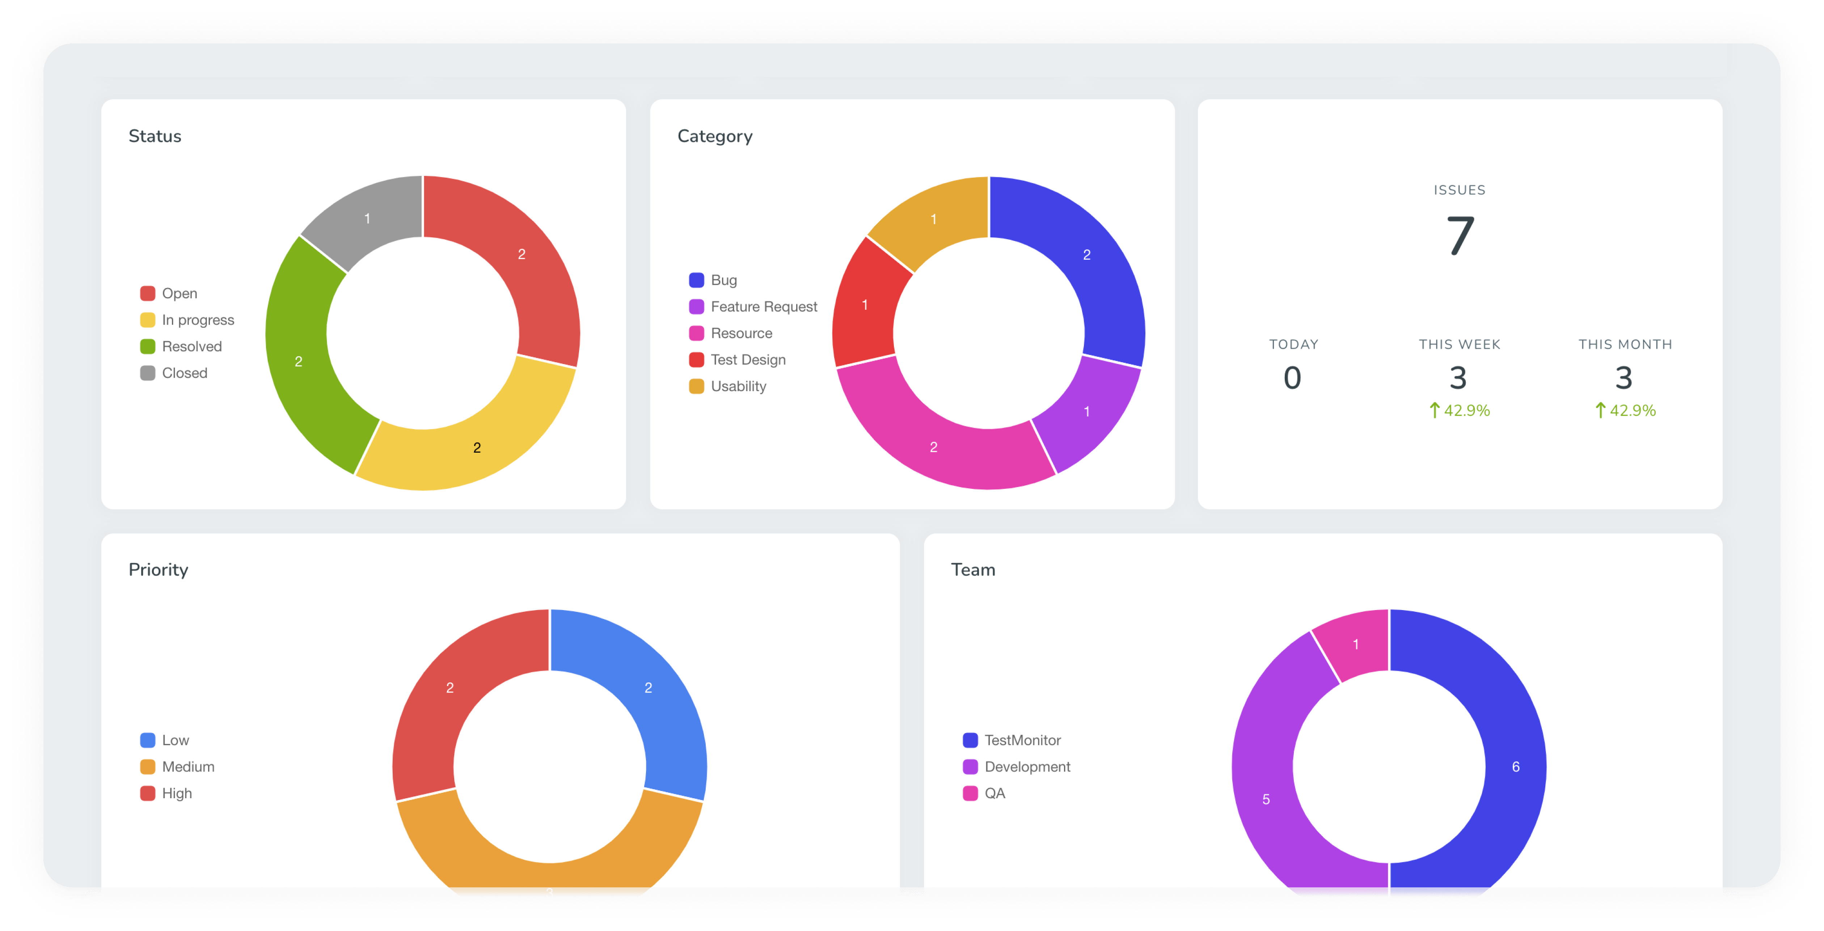Click the 'Closed' legend label

(185, 373)
